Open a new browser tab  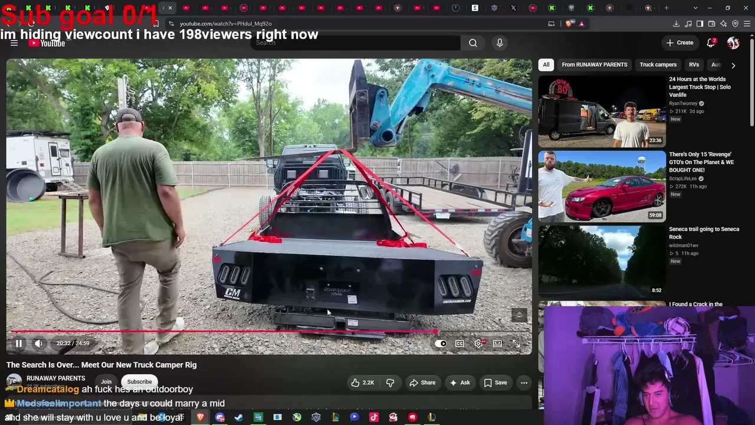[667, 8]
